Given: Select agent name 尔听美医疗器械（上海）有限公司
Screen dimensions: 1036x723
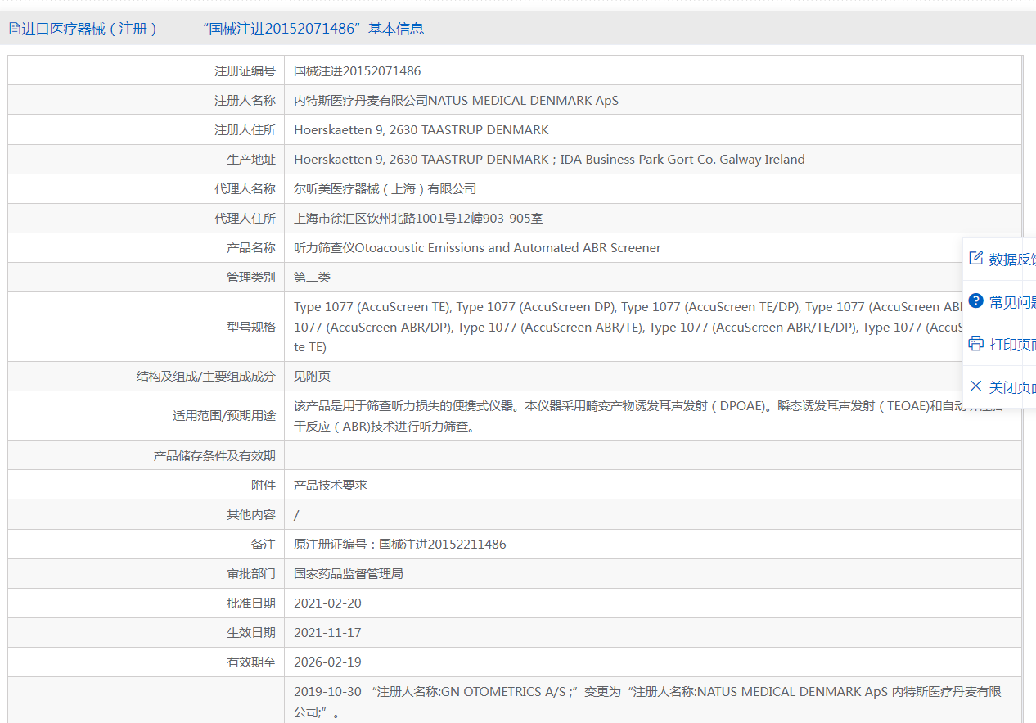Looking at the screenshot, I should coord(385,189).
